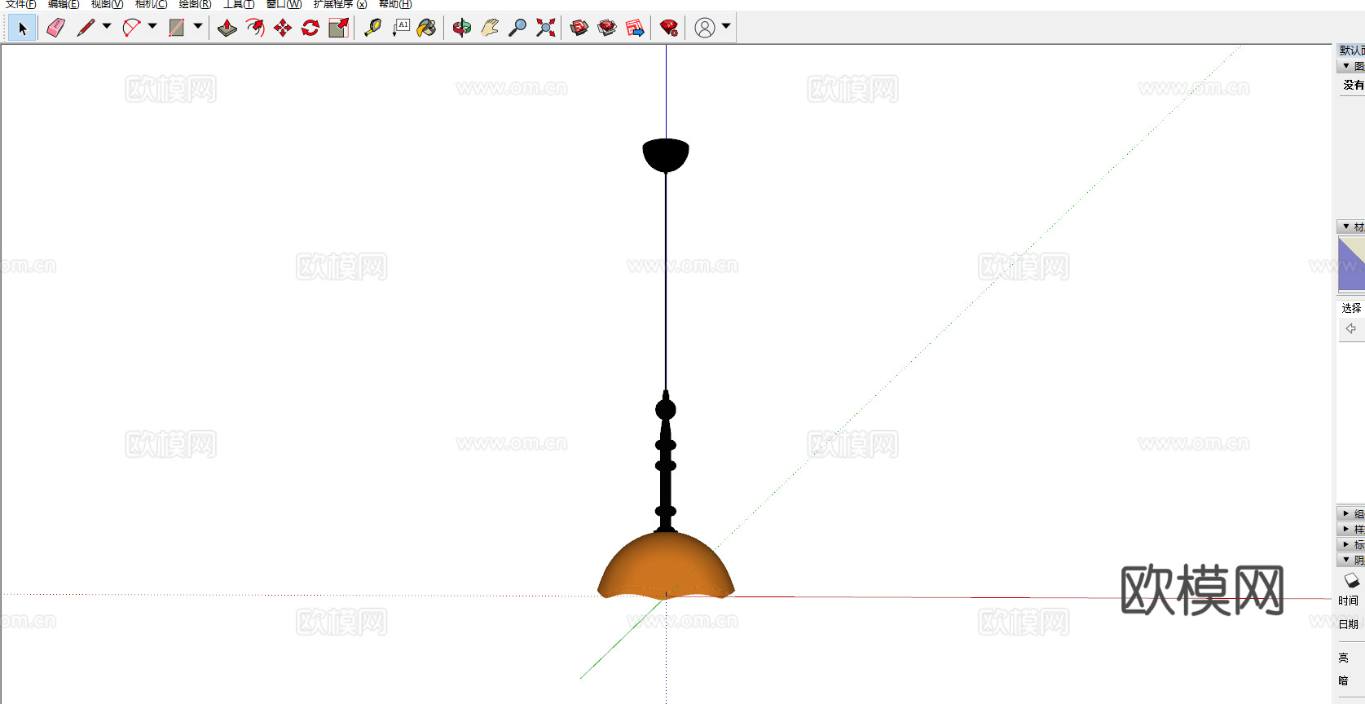The height and width of the screenshot is (704, 1365).
Task: Click the Send to LayOut icon
Action: click(635, 29)
